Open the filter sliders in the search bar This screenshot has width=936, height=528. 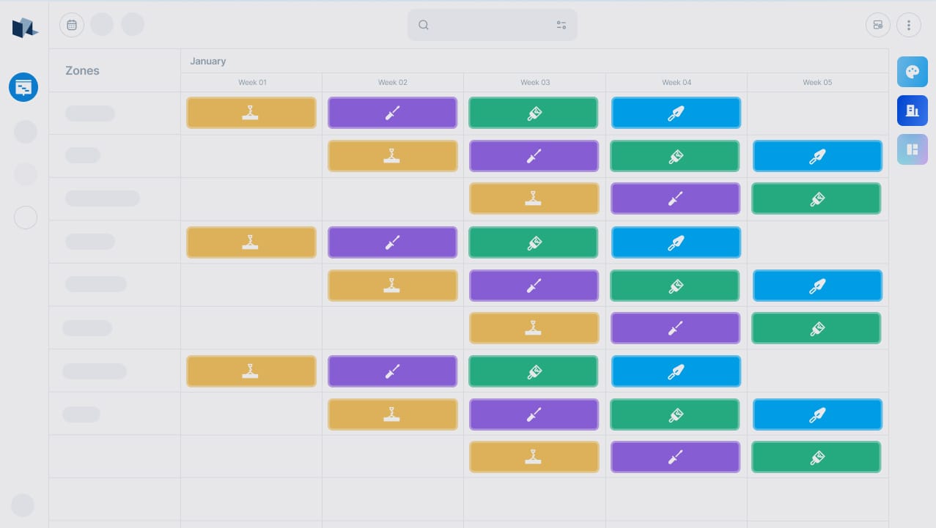coord(561,25)
